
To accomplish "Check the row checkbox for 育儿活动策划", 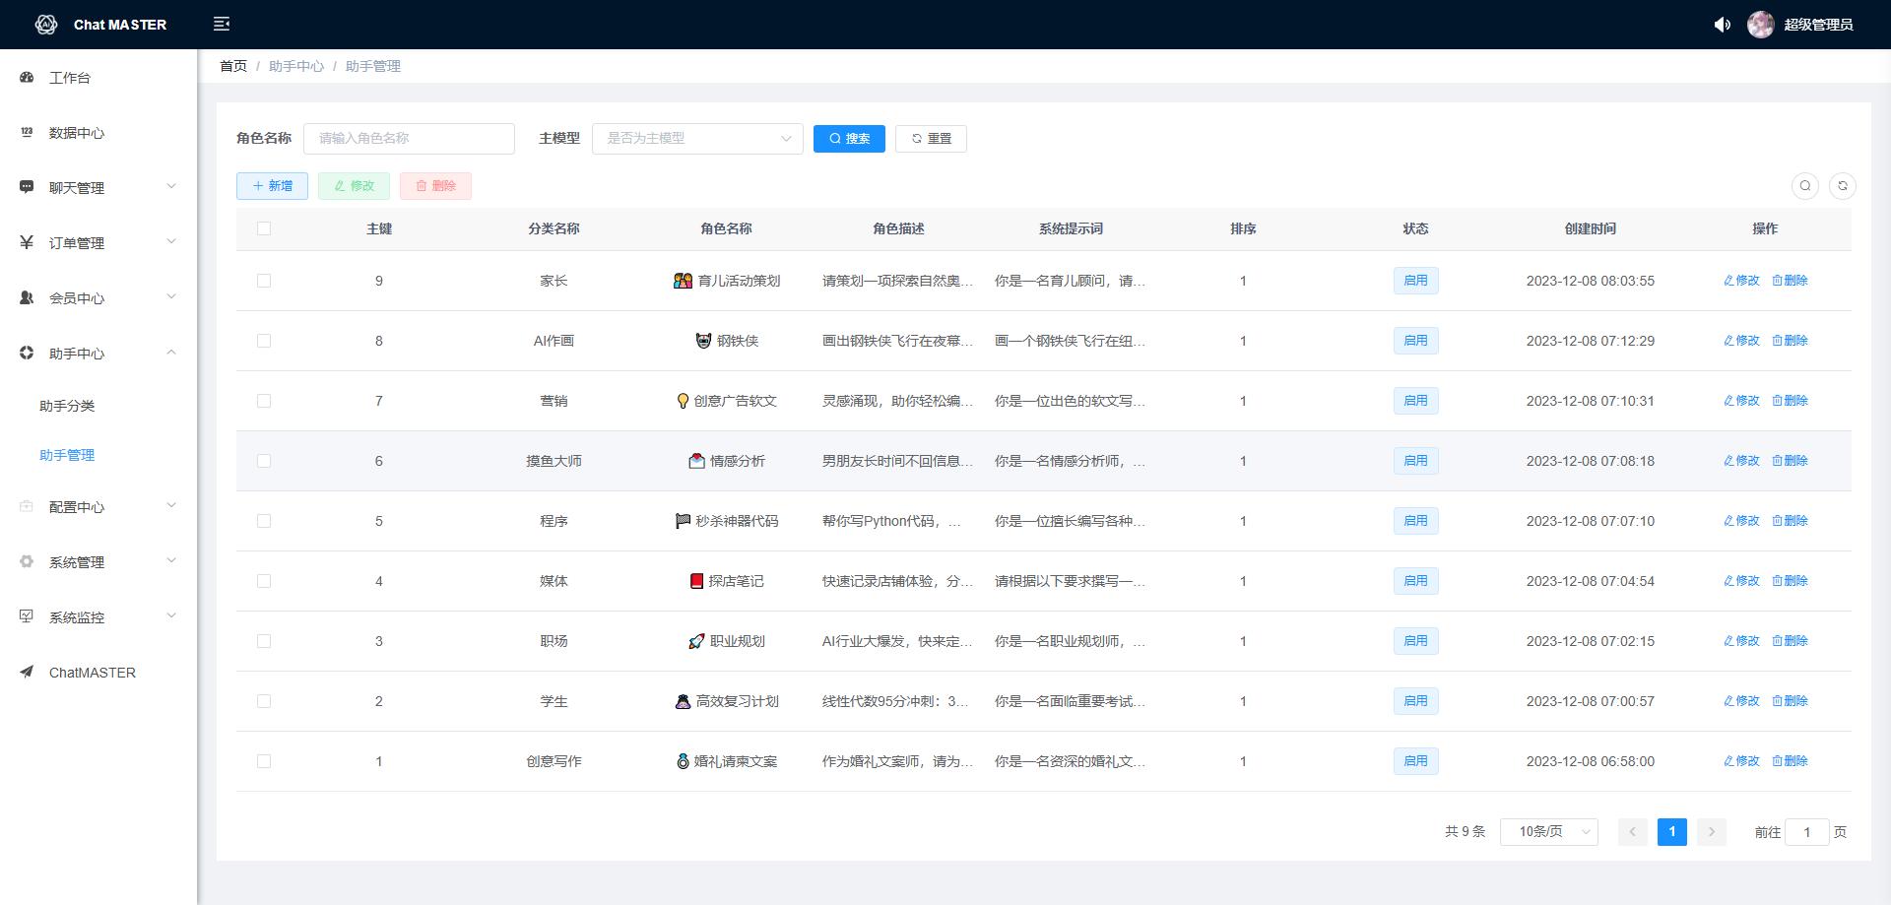I will click(263, 281).
